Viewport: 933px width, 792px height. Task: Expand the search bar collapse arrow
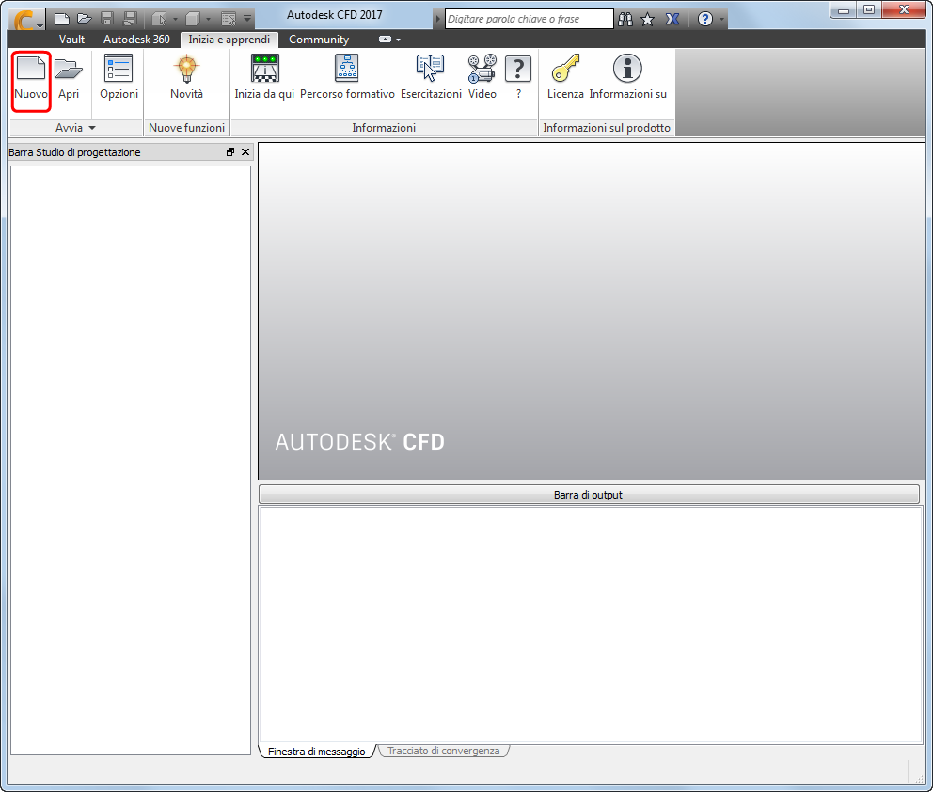(438, 19)
